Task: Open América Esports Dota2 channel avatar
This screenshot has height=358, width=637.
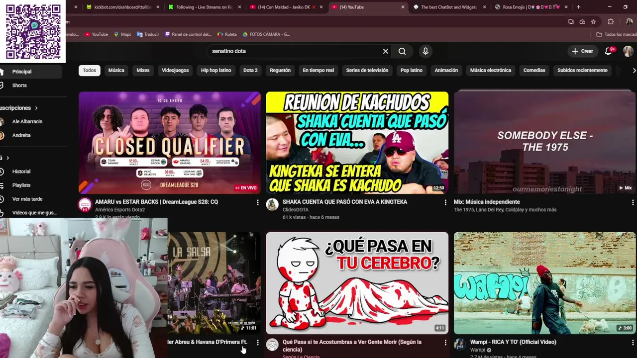Action: (85, 205)
